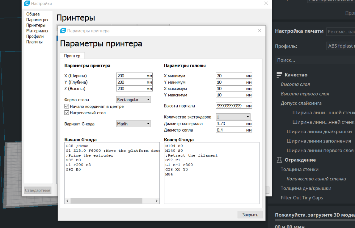Expand the Количество экструдеров dropdown

(233, 117)
